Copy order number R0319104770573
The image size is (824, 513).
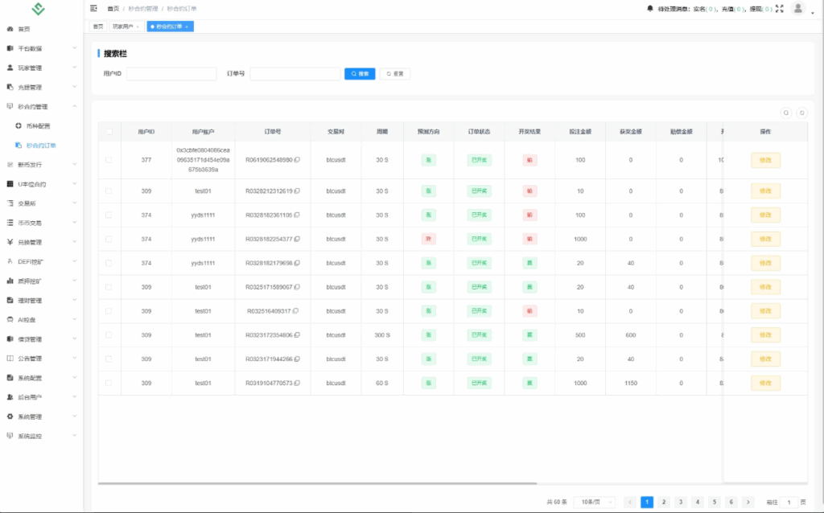(297, 384)
